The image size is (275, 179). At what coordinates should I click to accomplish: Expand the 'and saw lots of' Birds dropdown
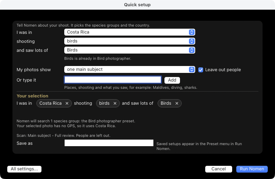click(130, 50)
